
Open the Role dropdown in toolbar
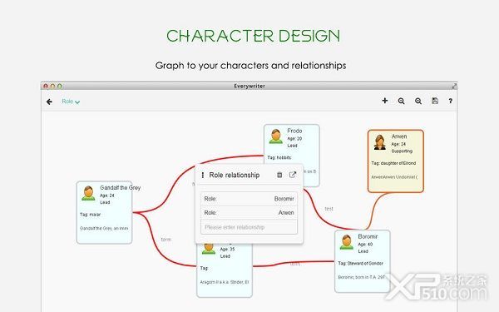coord(71,102)
